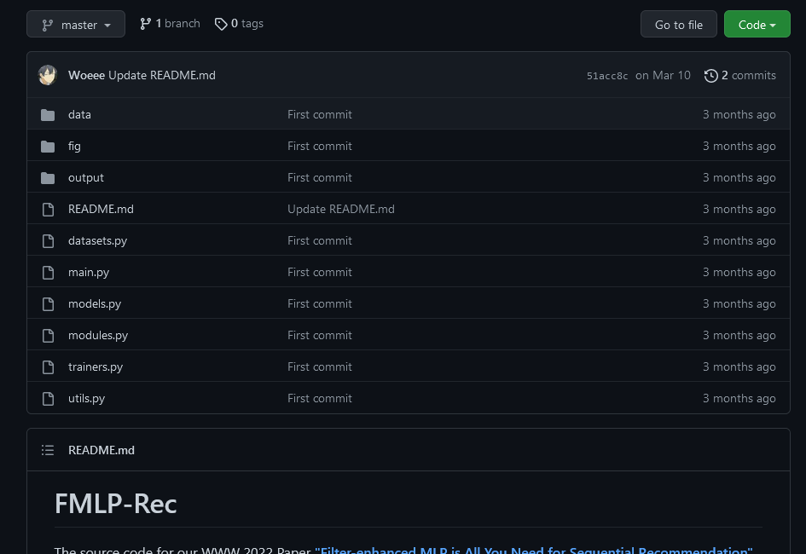This screenshot has width=806, height=554.
Task: Click the FMLP-Rec heading
Action: coord(116,504)
